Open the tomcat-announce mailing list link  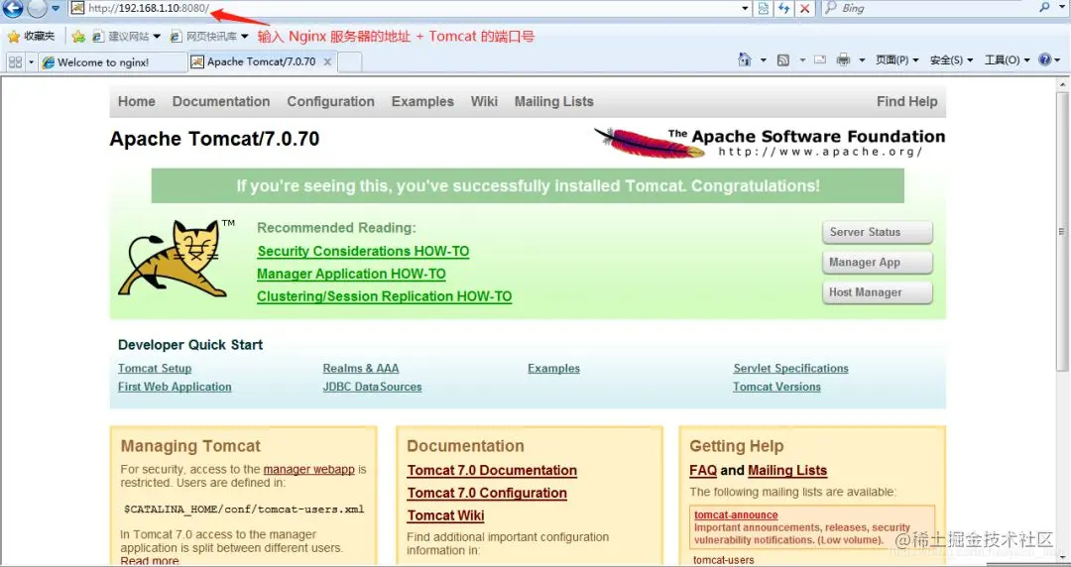click(736, 515)
